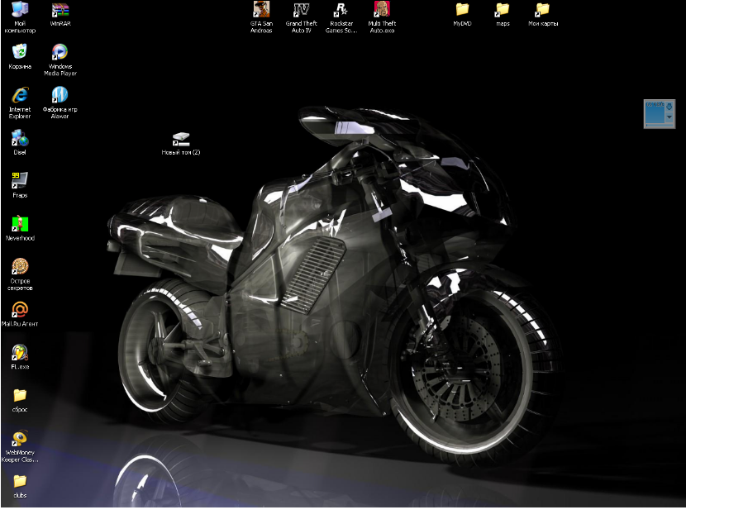Select the WinRAR desktop shortcut
The image size is (729, 524).
click(x=60, y=11)
